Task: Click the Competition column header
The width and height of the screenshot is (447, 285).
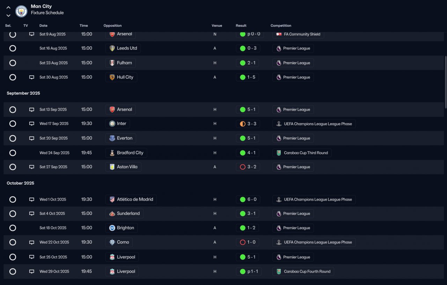Action: pyautogui.click(x=281, y=25)
